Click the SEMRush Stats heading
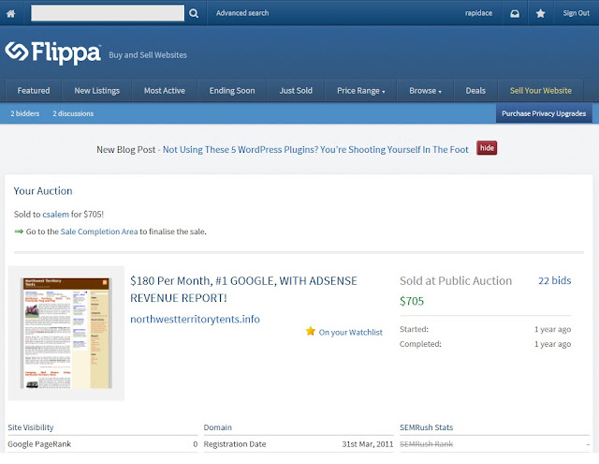 (x=427, y=427)
